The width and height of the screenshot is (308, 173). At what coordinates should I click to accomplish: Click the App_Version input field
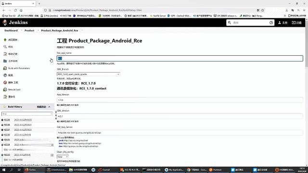(180, 100)
